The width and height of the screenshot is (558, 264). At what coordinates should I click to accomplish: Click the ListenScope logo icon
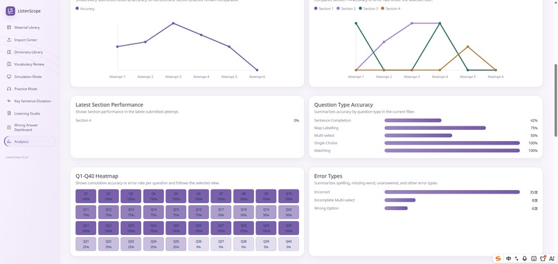point(10,11)
